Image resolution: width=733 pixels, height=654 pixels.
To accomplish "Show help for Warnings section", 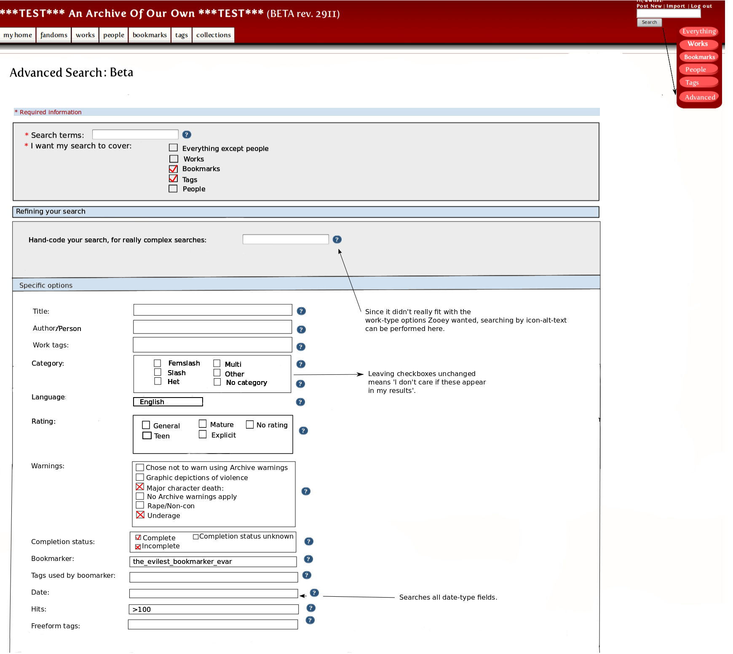I will pyautogui.click(x=306, y=491).
